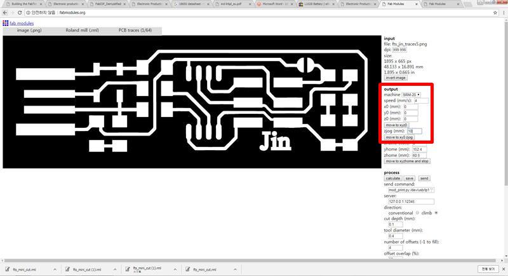
Task: Close the 'FabISP_Demystified' tab
Action: (x=124, y=4)
